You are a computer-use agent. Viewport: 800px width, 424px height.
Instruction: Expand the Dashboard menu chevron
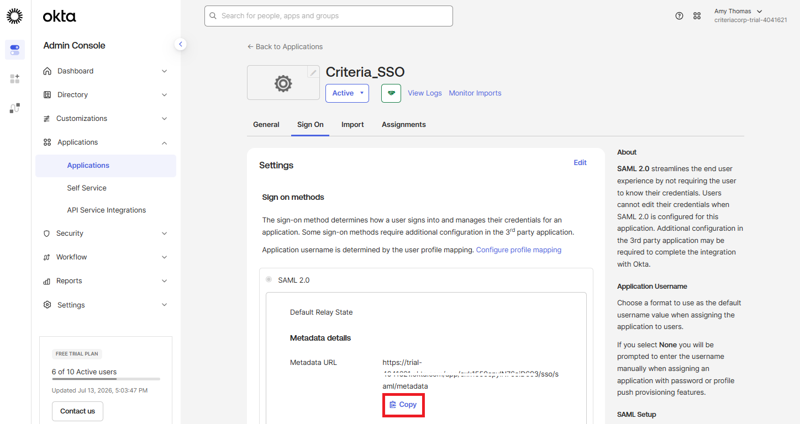pos(164,71)
